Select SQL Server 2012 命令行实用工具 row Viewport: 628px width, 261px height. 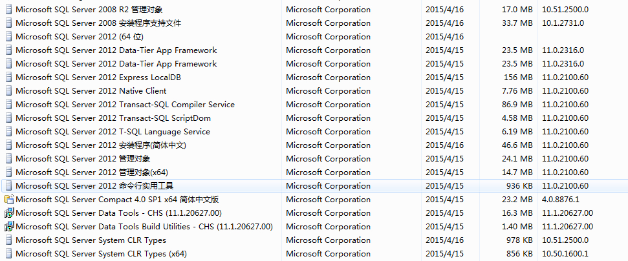click(94, 185)
